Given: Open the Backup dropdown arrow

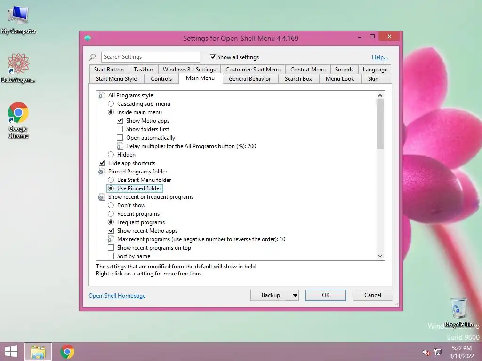Looking at the screenshot, I should [295, 295].
